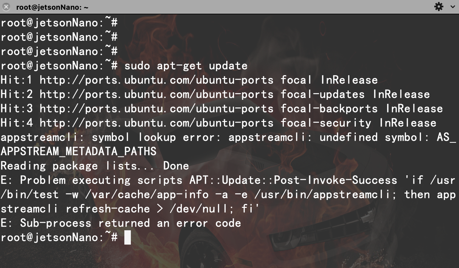Click the URL on the Hit:2 line
Screen dimensions: 459x268
[157, 94]
